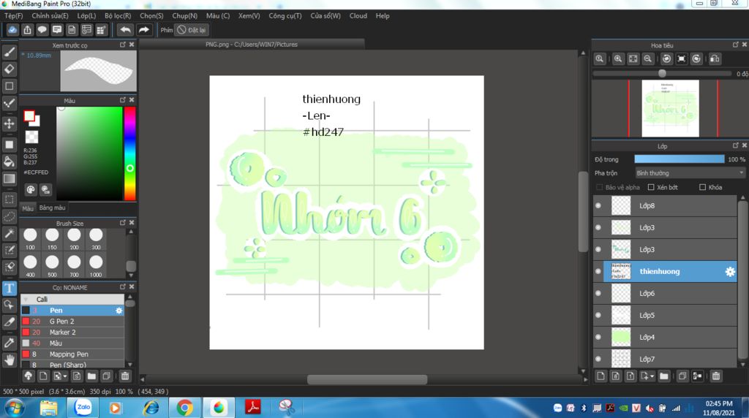Open the Bộ lọc(R) menu
749x418 pixels.
coord(118,16)
